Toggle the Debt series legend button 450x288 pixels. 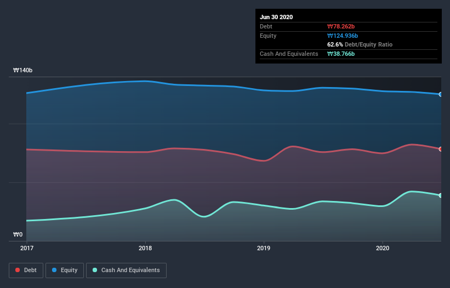tap(26, 270)
